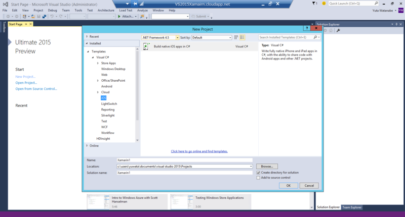405x217 pixels.
Task: Click the remote session signal strength icon
Action: point(142,4)
